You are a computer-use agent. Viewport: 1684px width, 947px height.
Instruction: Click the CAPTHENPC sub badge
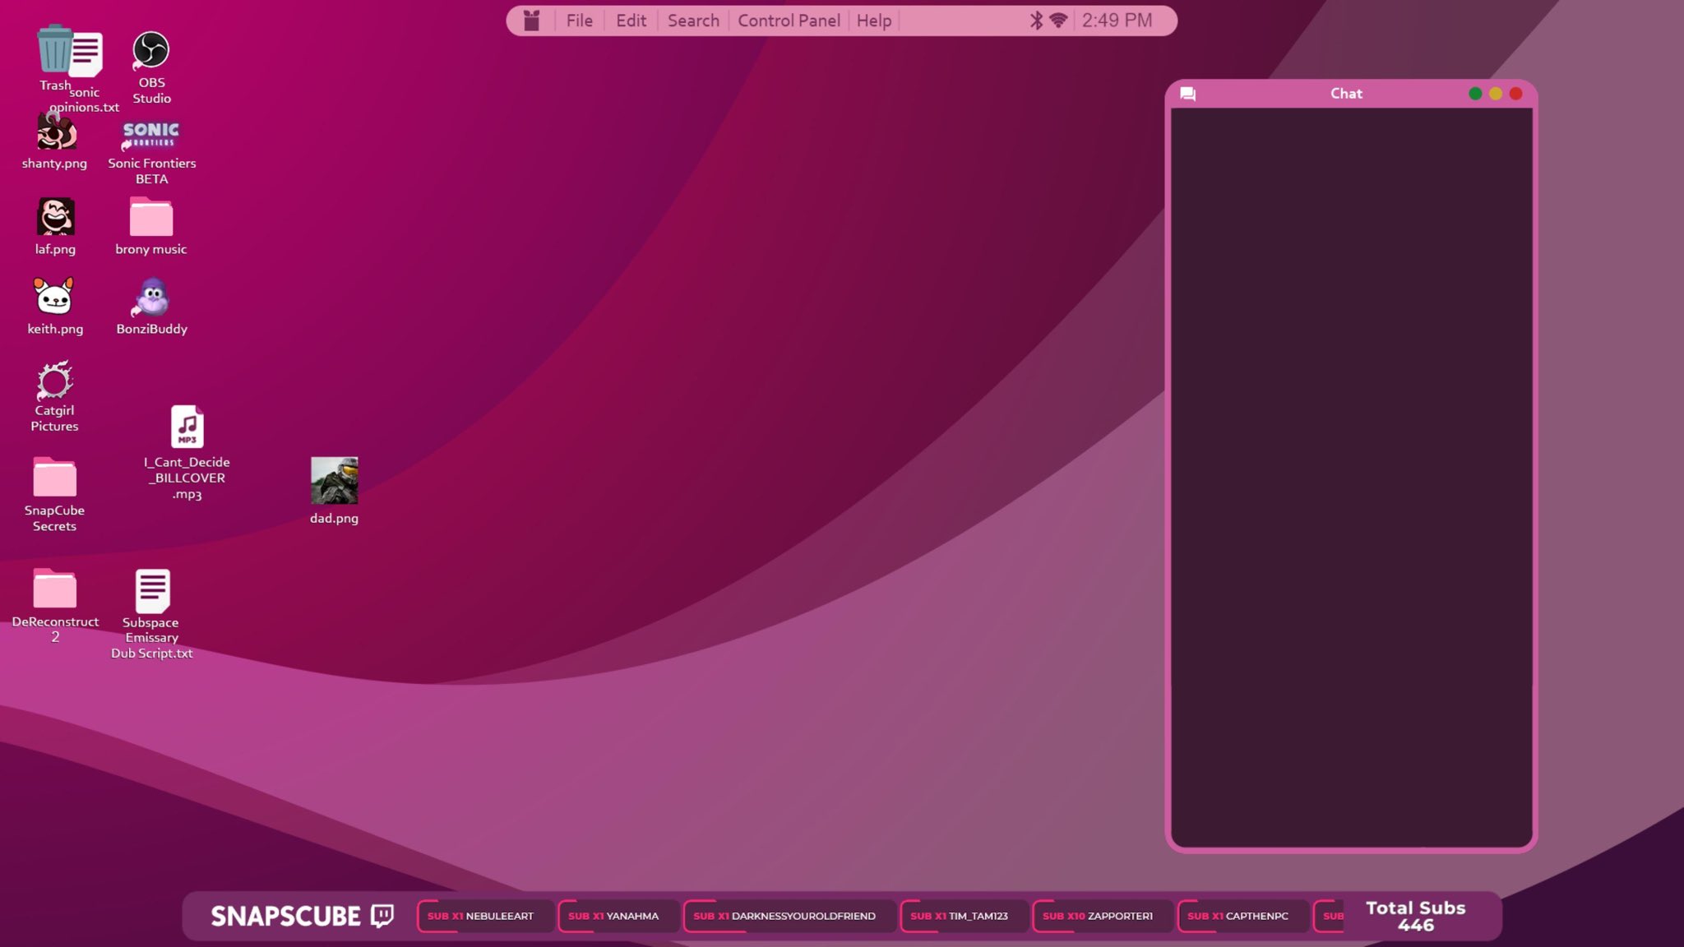click(1242, 916)
